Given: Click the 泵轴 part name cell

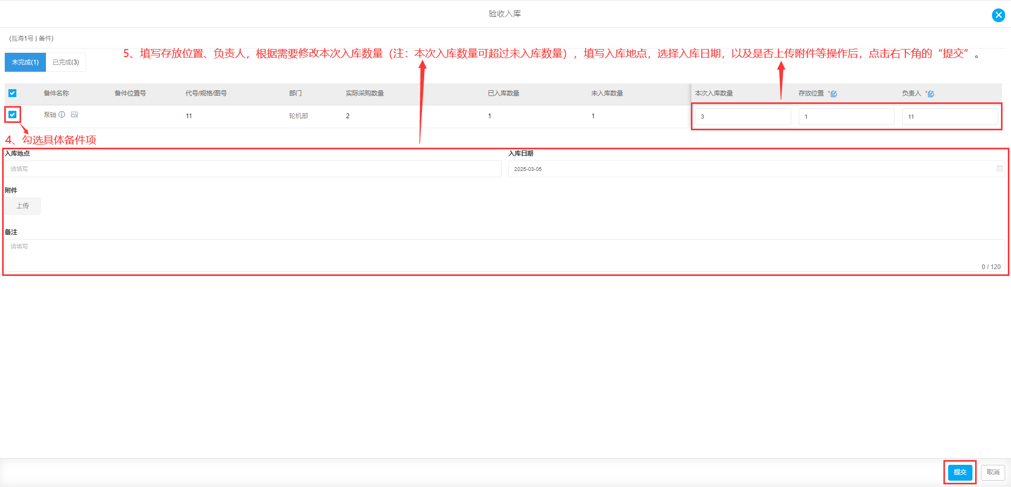Looking at the screenshot, I should (50, 114).
